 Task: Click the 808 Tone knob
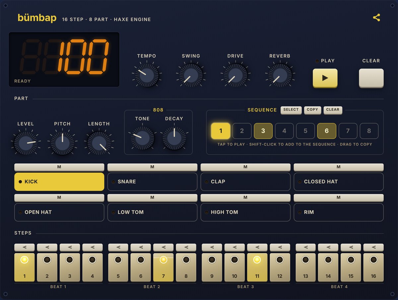coord(142,138)
